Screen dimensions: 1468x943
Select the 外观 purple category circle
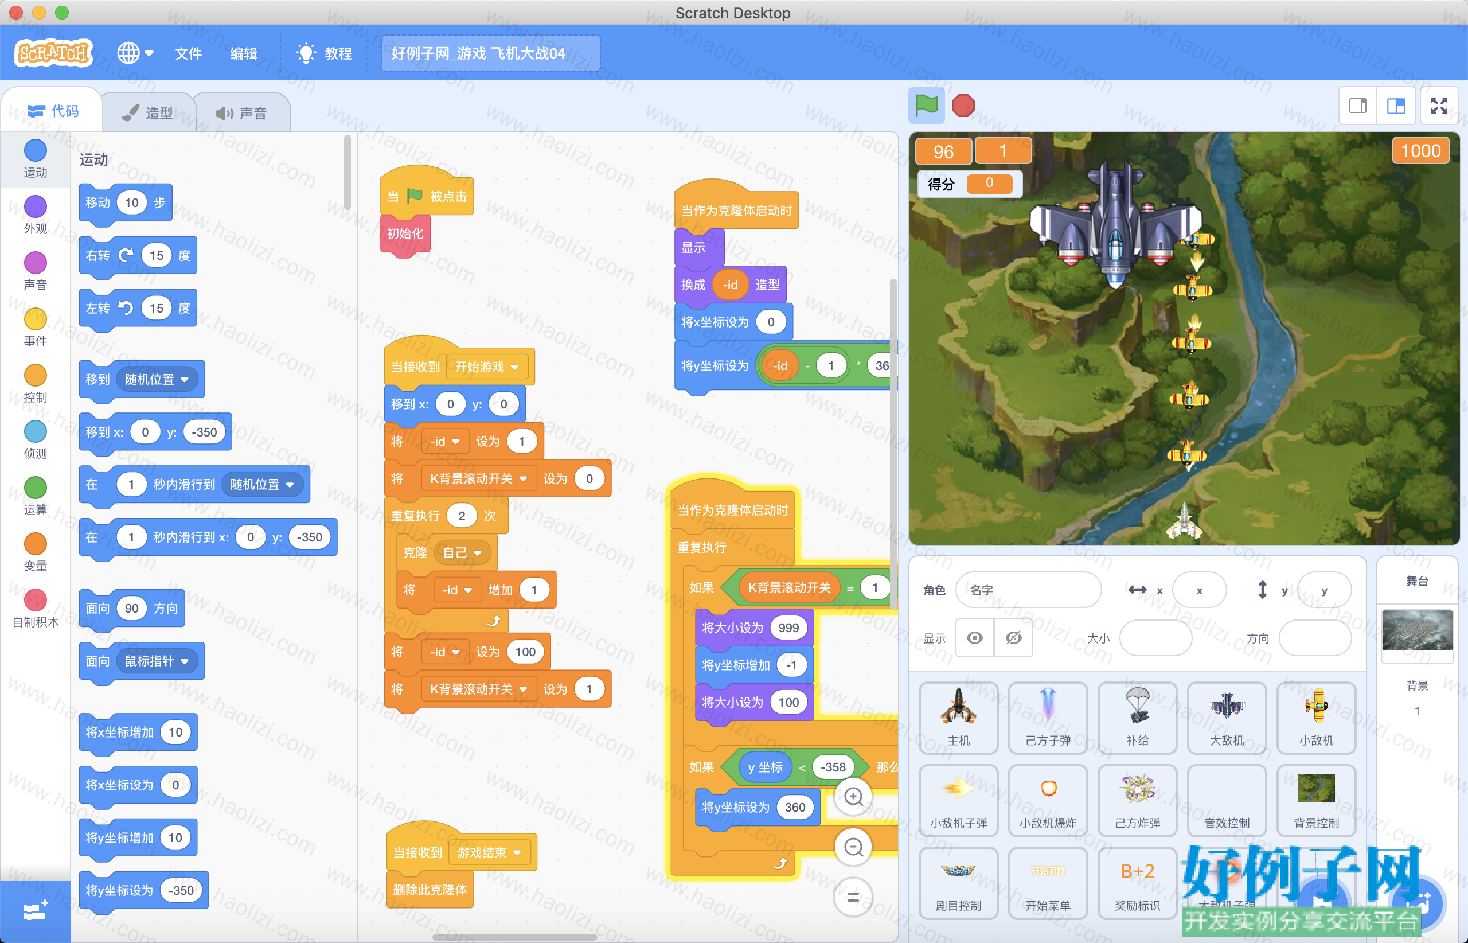pyautogui.click(x=36, y=206)
